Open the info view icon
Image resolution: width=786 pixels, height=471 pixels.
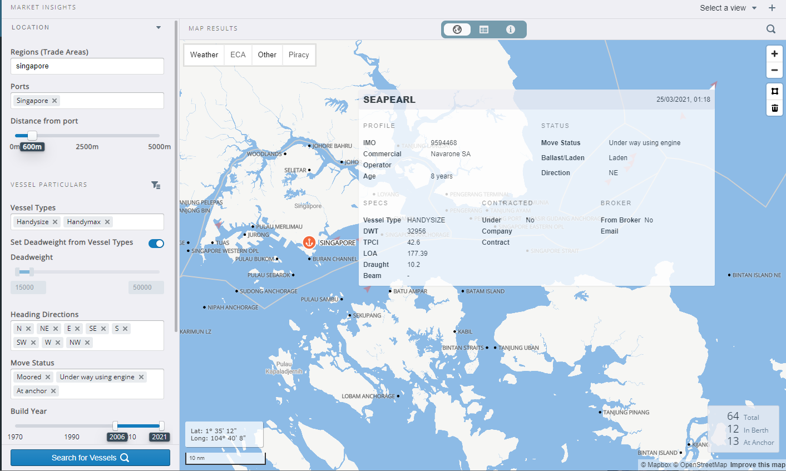coord(510,29)
